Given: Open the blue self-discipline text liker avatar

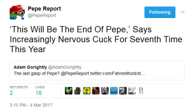Looking at the screenshot, I should [x=114, y=91].
